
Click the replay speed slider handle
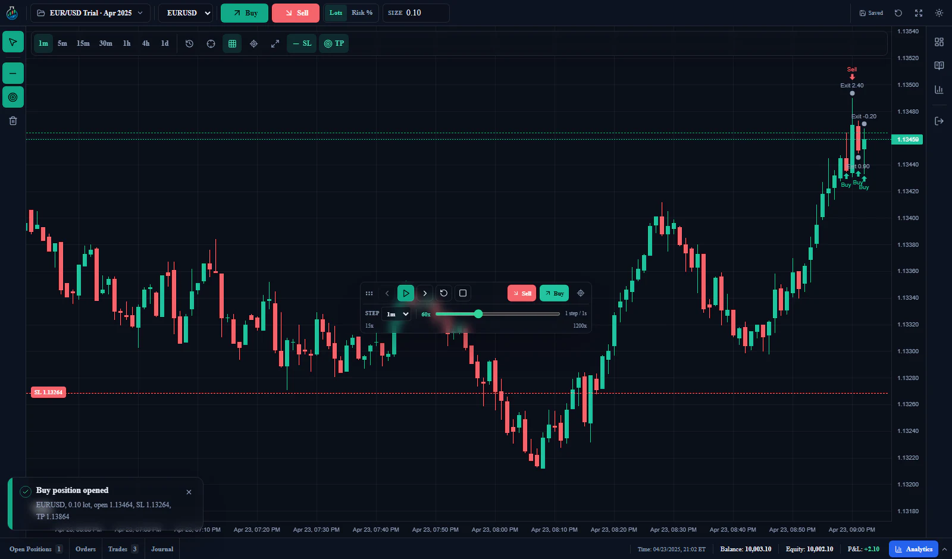(x=478, y=313)
